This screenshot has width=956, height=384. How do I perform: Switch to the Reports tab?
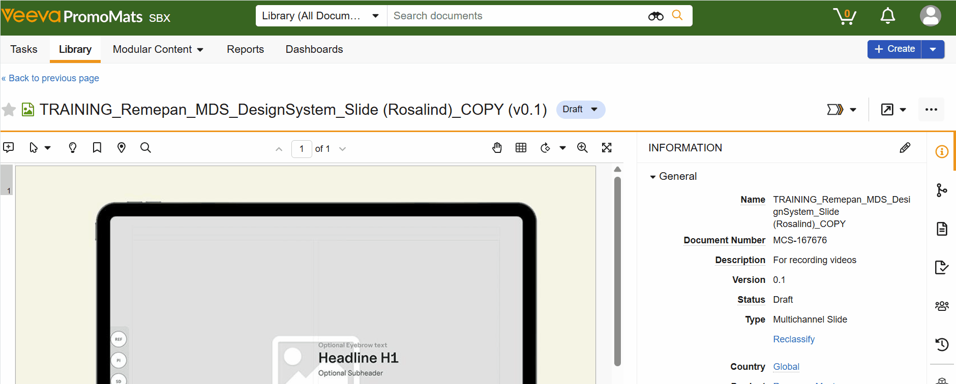[245, 49]
